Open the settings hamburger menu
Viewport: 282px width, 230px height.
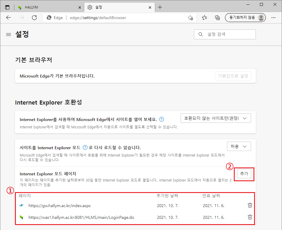tap(9, 34)
